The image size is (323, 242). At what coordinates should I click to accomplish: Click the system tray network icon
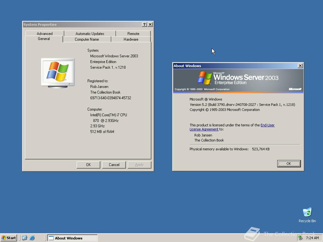tap(301, 238)
